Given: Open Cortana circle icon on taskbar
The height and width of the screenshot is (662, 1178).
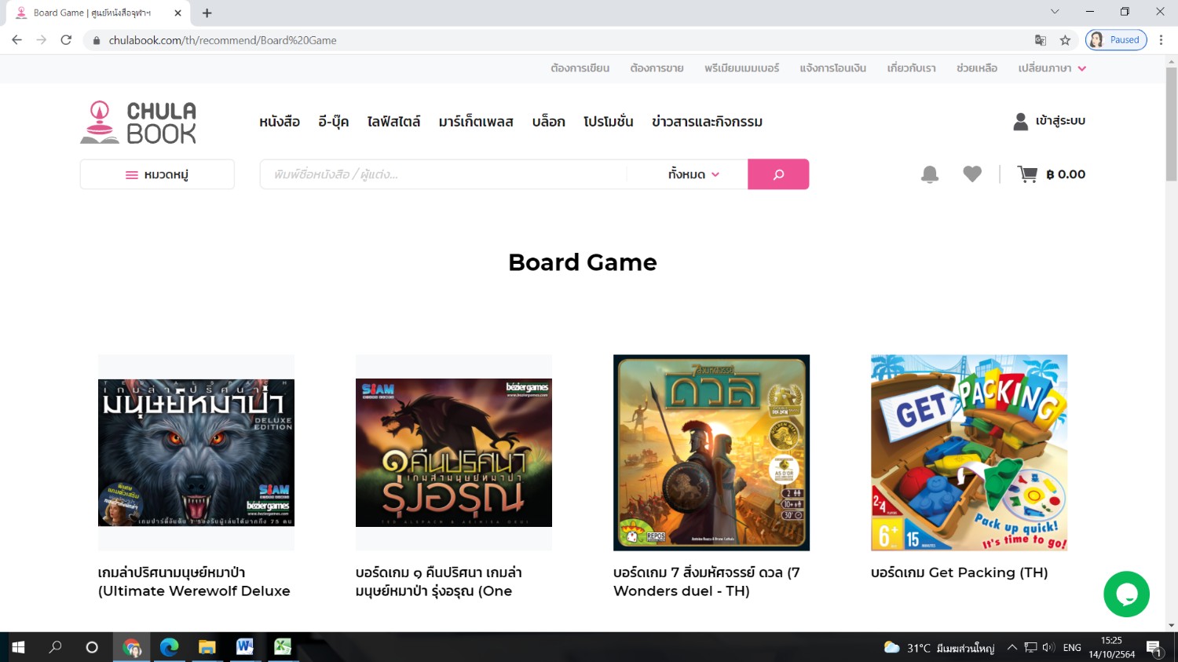Looking at the screenshot, I should point(92,647).
